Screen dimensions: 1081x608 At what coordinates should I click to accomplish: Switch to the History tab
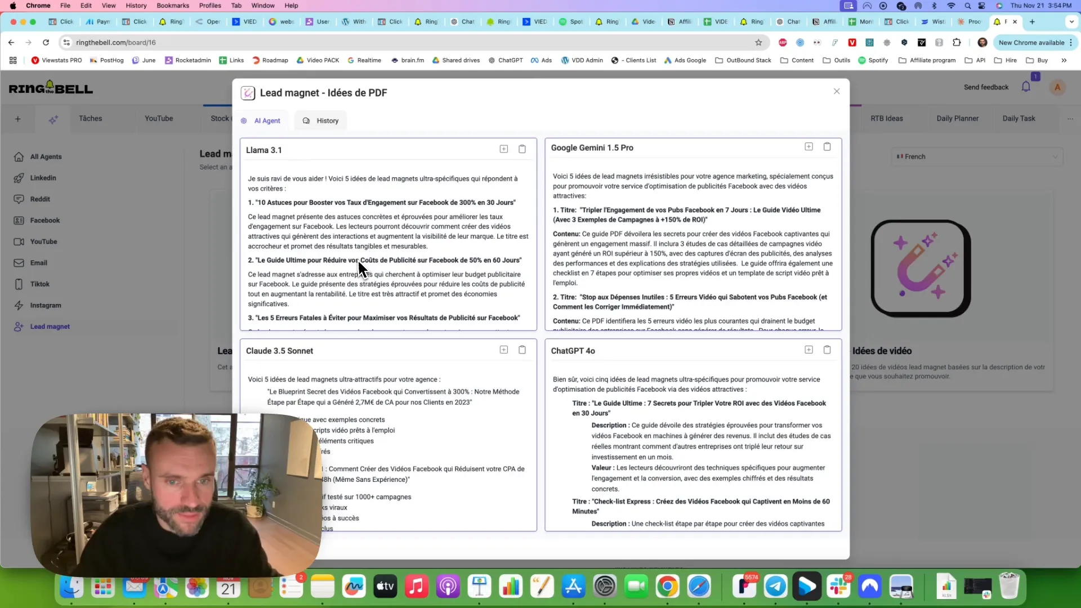[x=321, y=120]
